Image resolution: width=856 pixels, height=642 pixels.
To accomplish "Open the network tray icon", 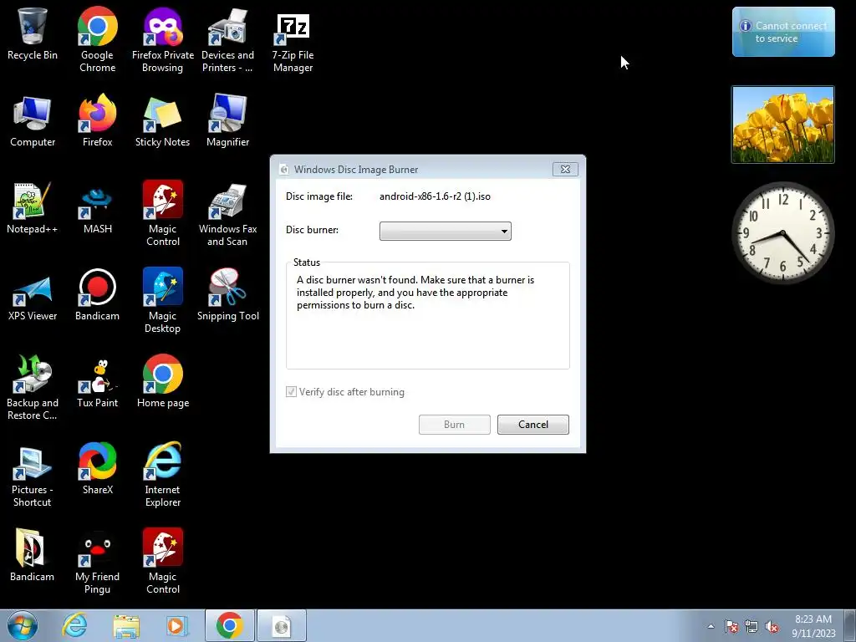I will coord(752,626).
